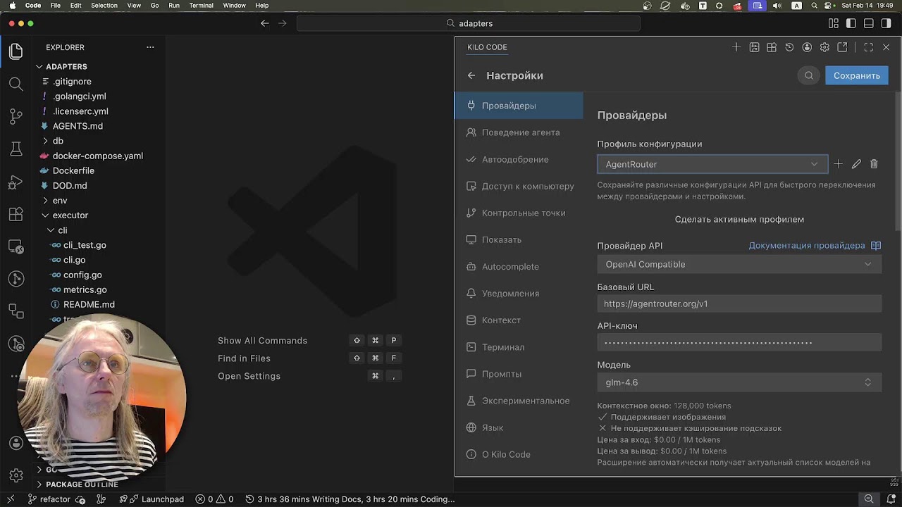
Task: Open the AgentRouter profile dropdown
Action: click(x=712, y=164)
